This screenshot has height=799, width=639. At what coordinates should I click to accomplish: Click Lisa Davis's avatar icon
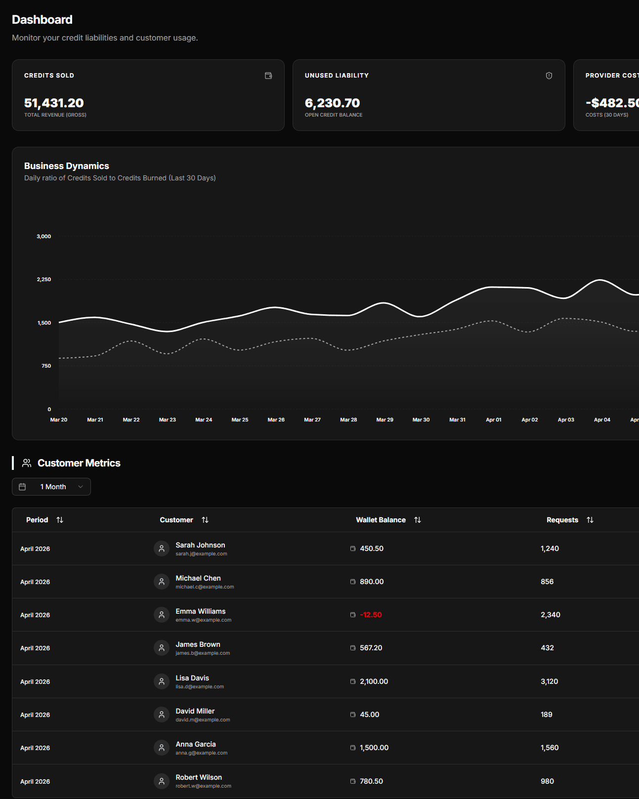click(162, 681)
